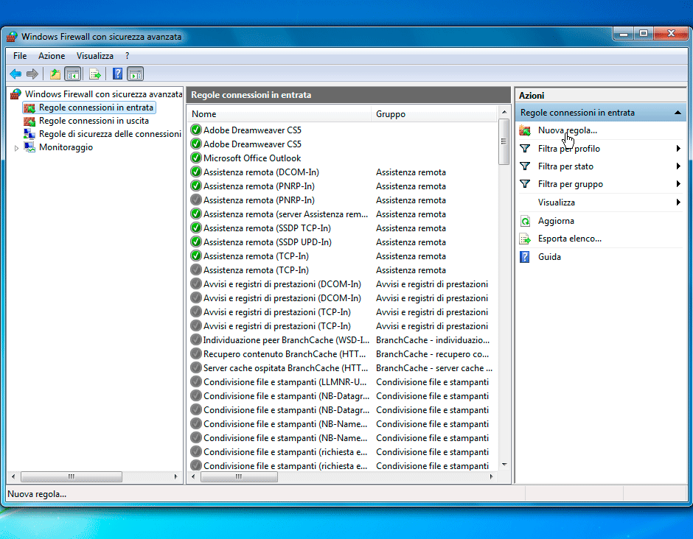The height and width of the screenshot is (539, 693).
Task: Open the Visualizza menu in menu bar
Action: coord(95,56)
